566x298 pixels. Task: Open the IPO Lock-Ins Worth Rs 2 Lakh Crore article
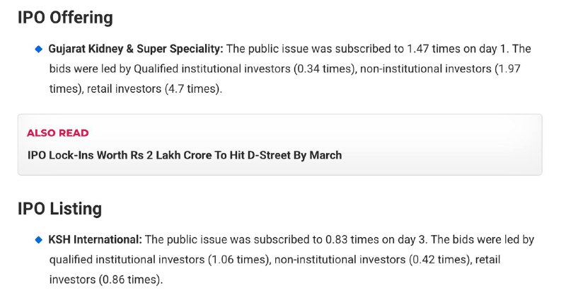pos(184,155)
